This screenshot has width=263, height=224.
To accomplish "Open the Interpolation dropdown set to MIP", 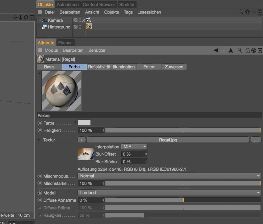I will tap(134, 147).
